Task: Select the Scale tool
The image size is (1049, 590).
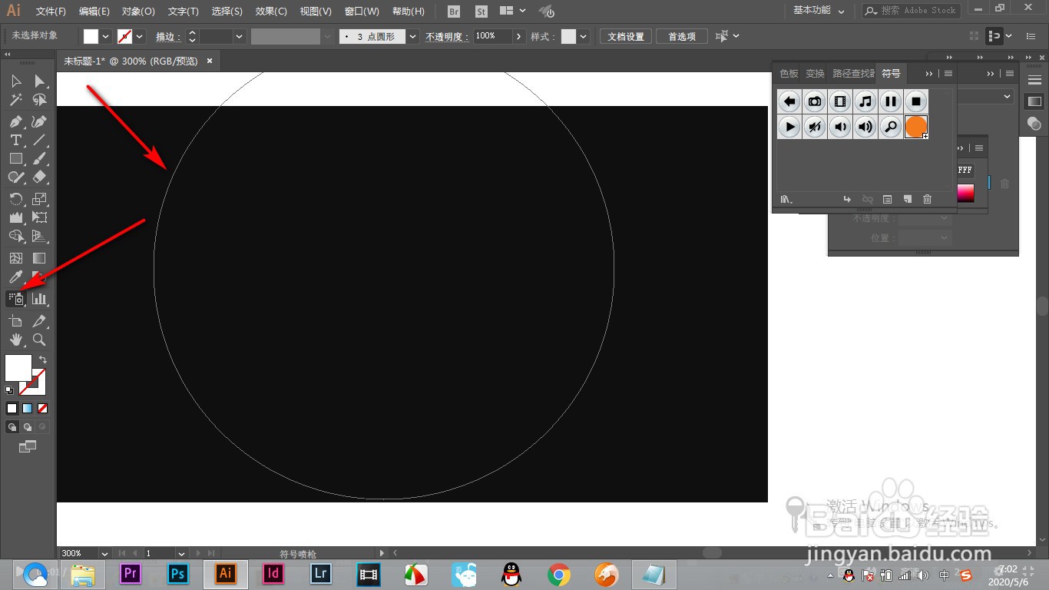Action: 39,199
